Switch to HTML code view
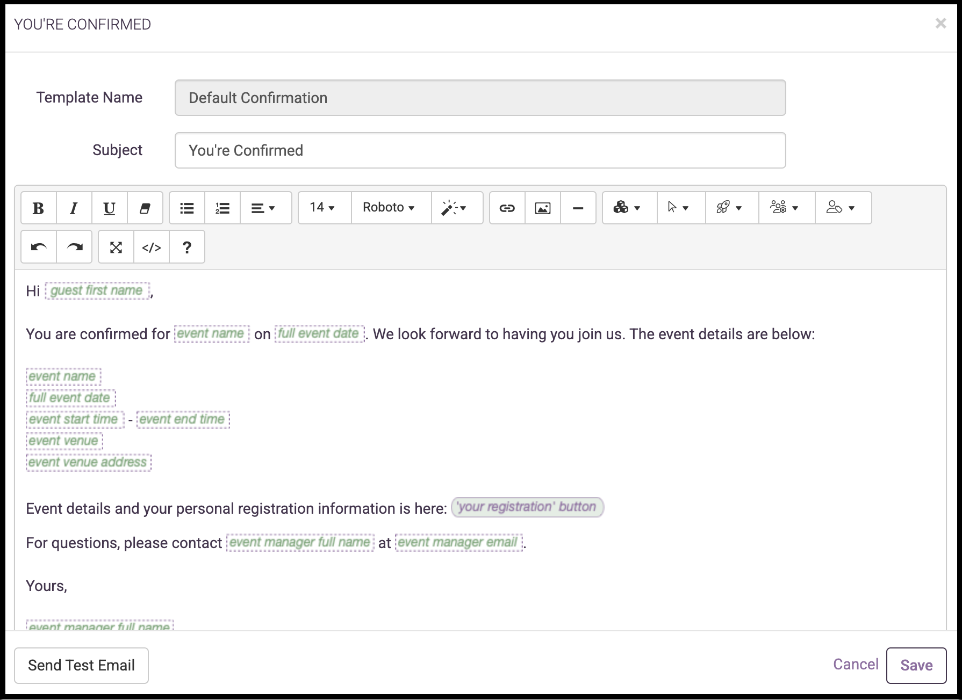 [x=151, y=247]
